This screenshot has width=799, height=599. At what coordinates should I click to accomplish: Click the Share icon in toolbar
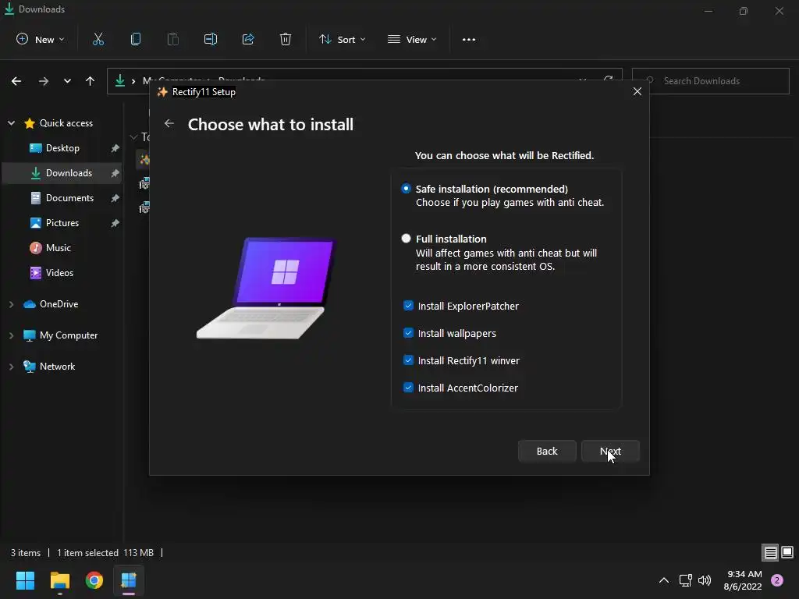[248, 39]
